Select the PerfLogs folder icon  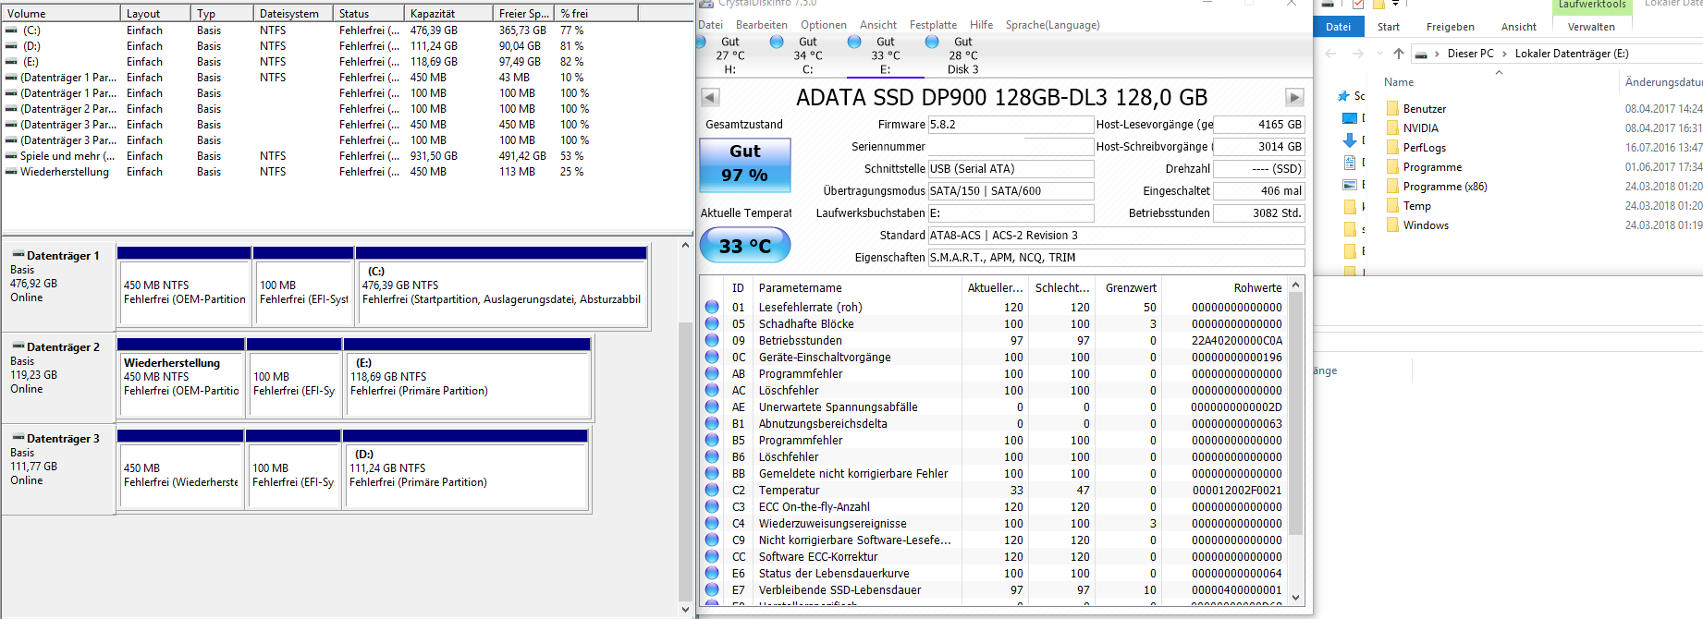[x=1392, y=148]
